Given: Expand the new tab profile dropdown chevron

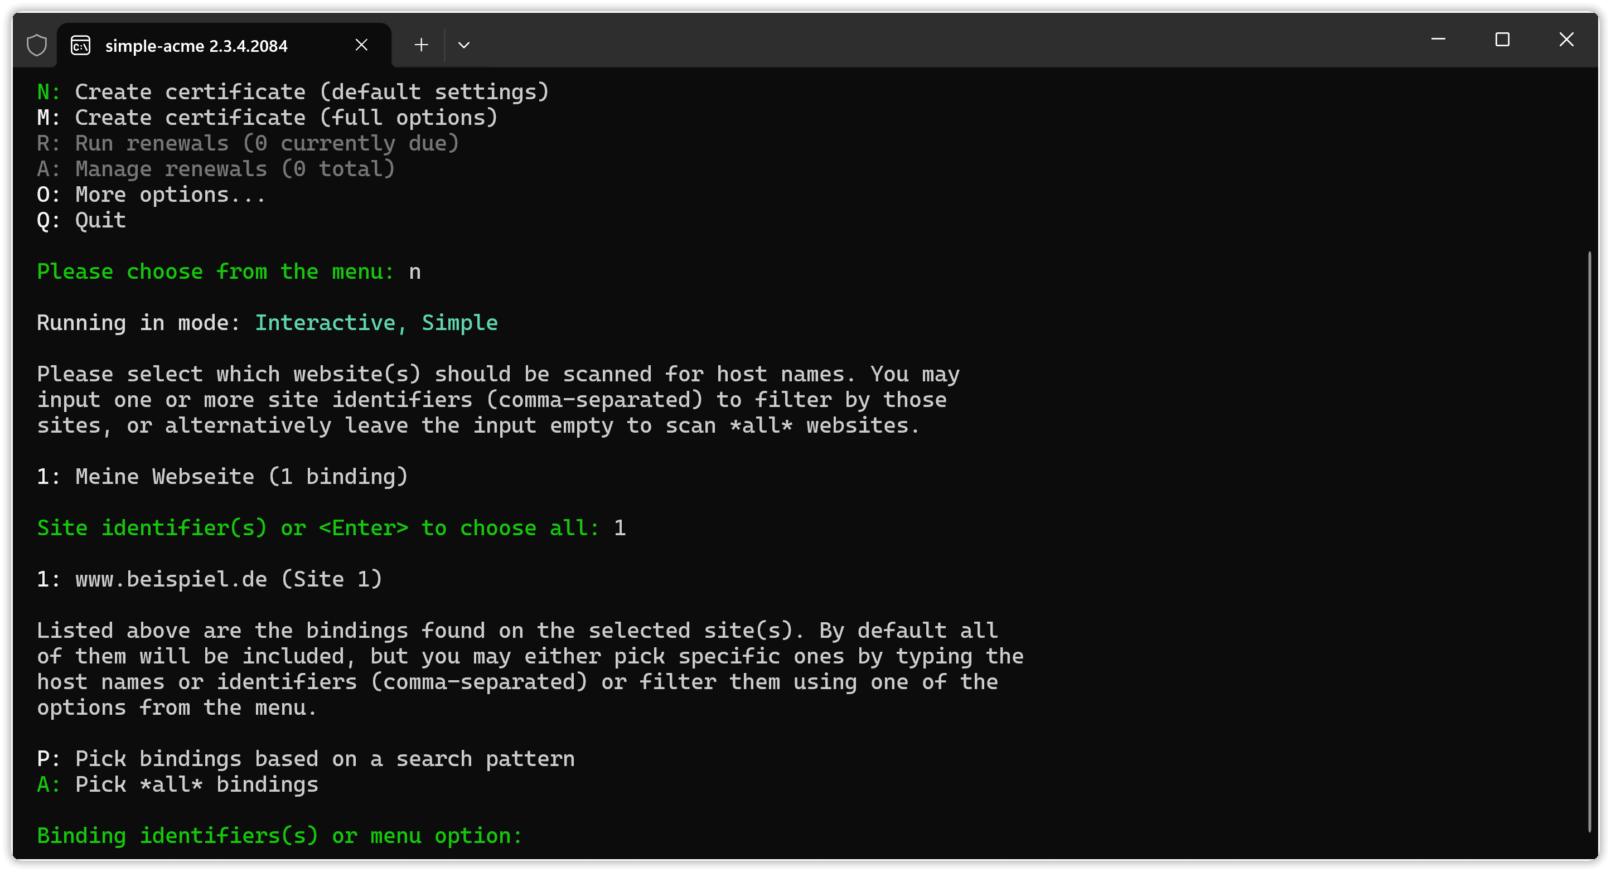Looking at the screenshot, I should pyautogui.click(x=463, y=45).
